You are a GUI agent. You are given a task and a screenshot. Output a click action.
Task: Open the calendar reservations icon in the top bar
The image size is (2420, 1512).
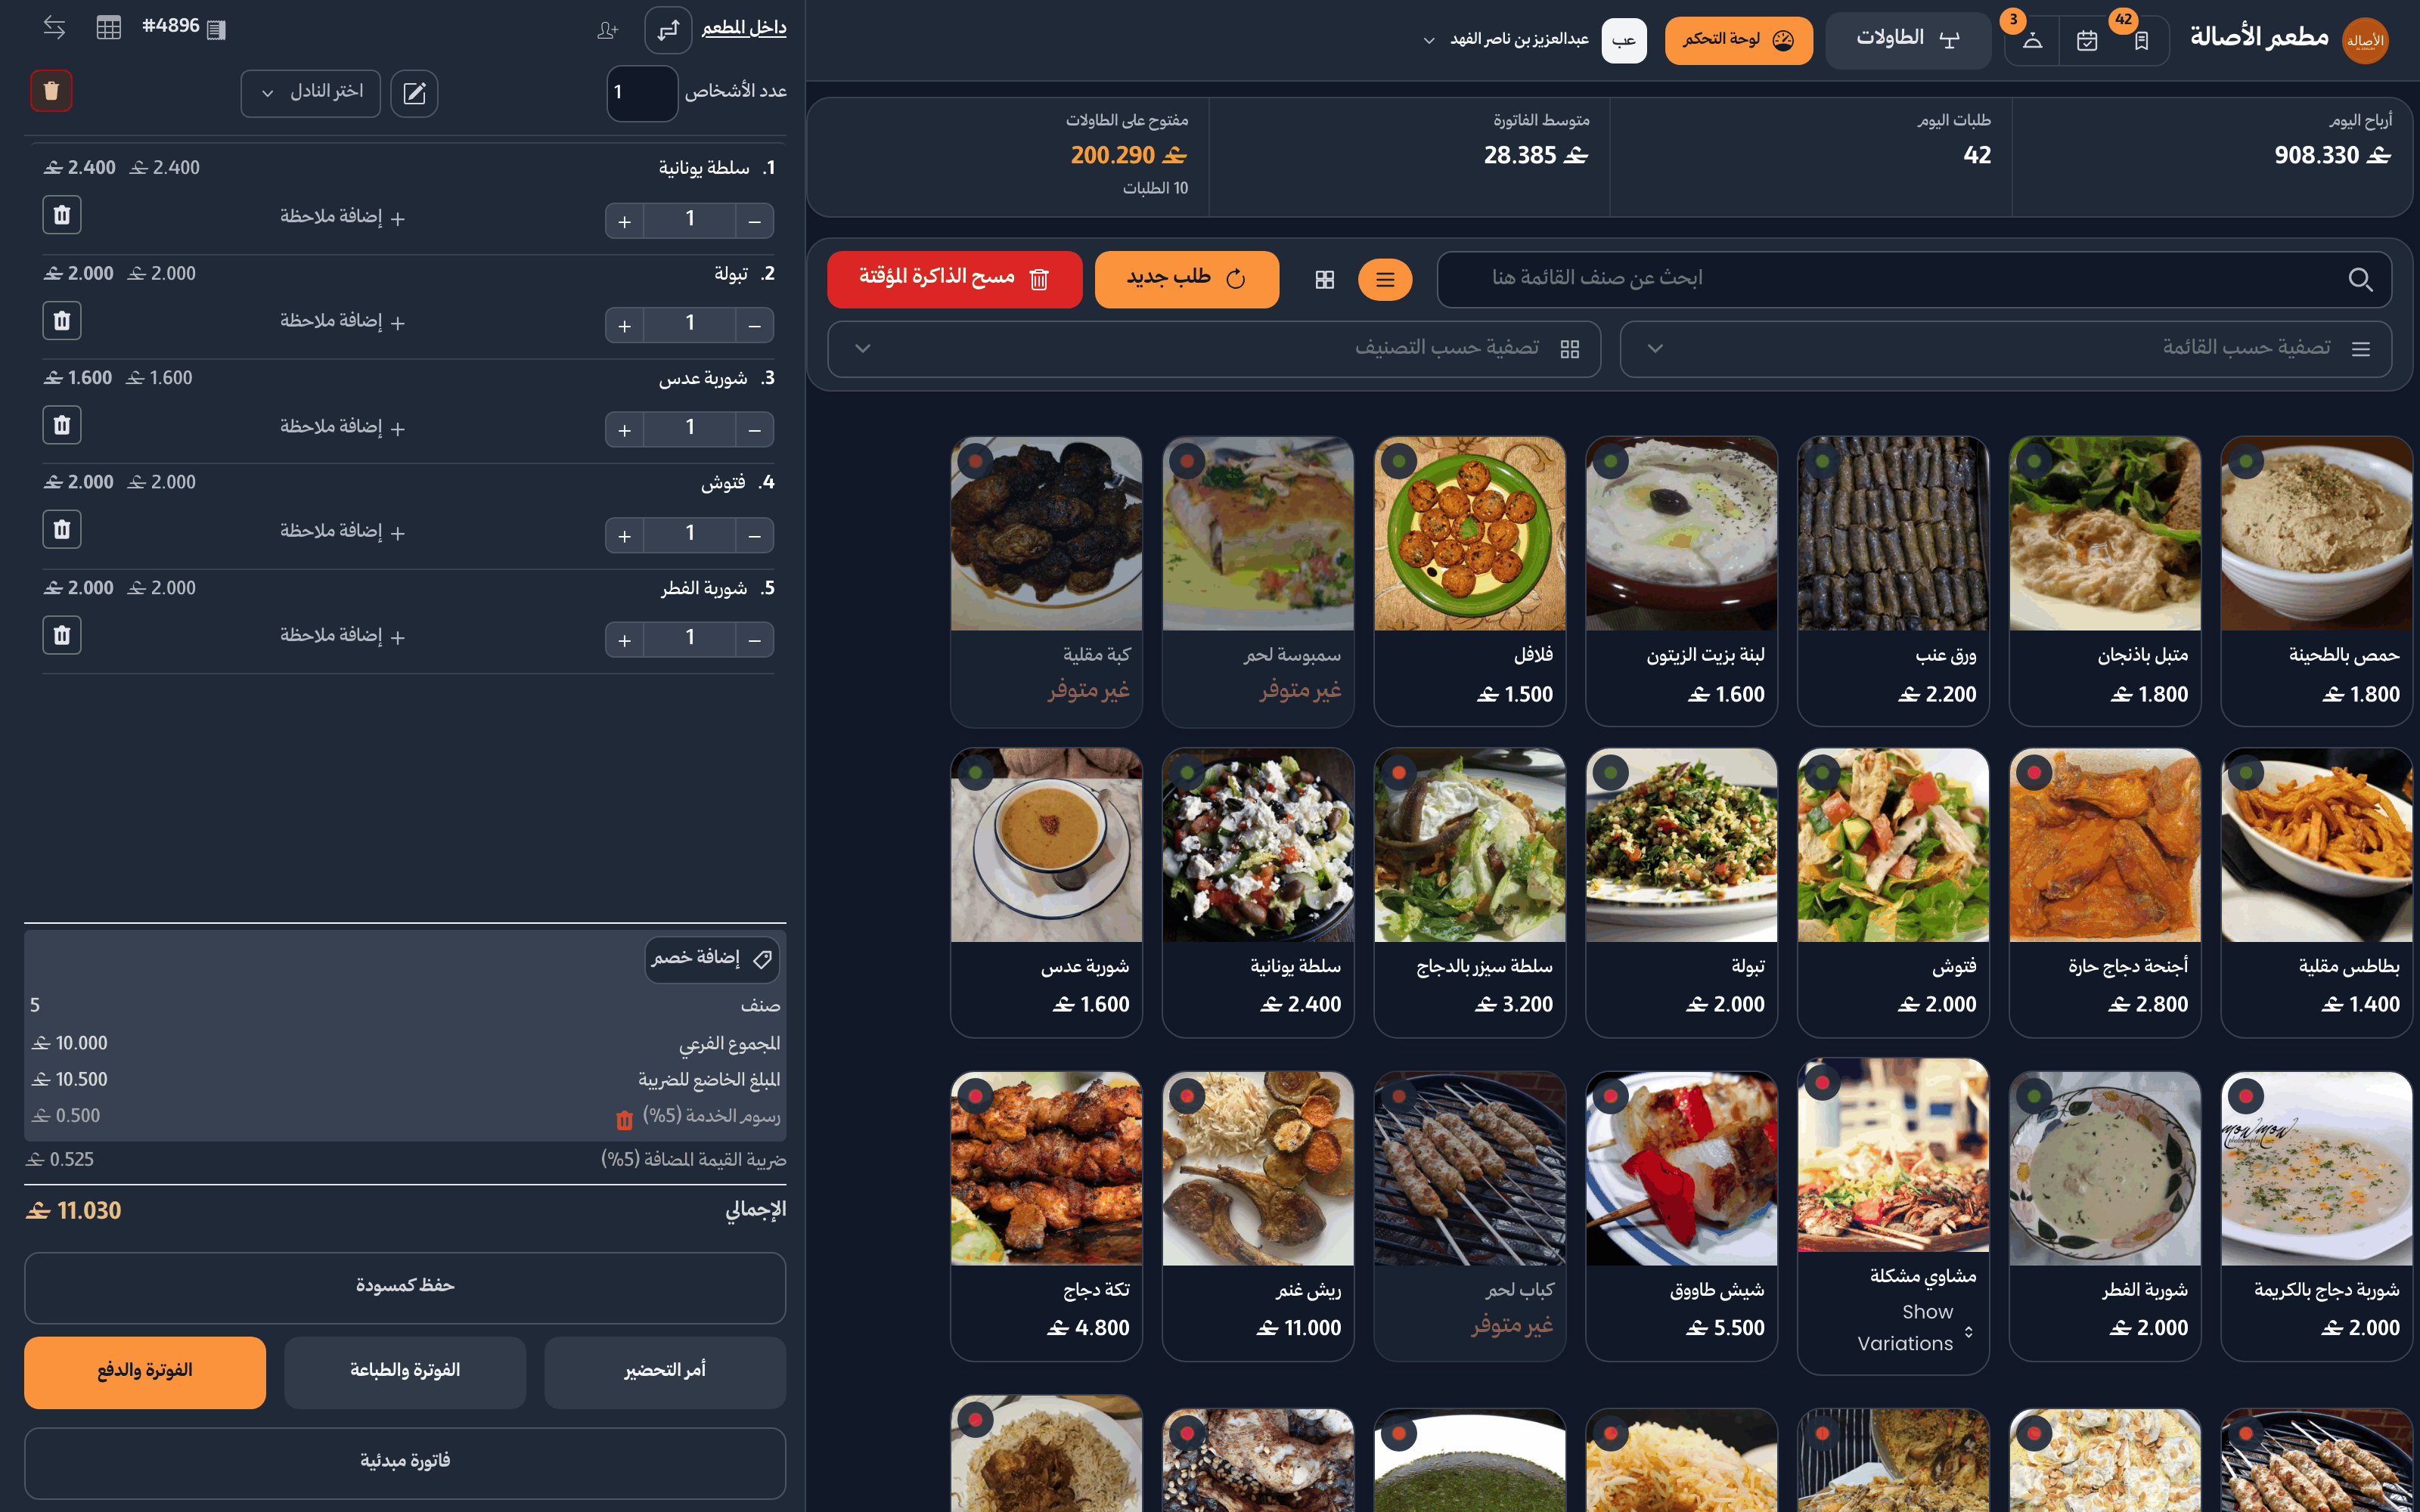coord(2087,41)
